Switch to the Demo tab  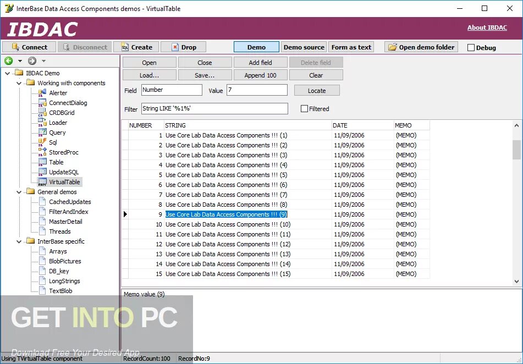pyautogui.click(x=256, y=47)
